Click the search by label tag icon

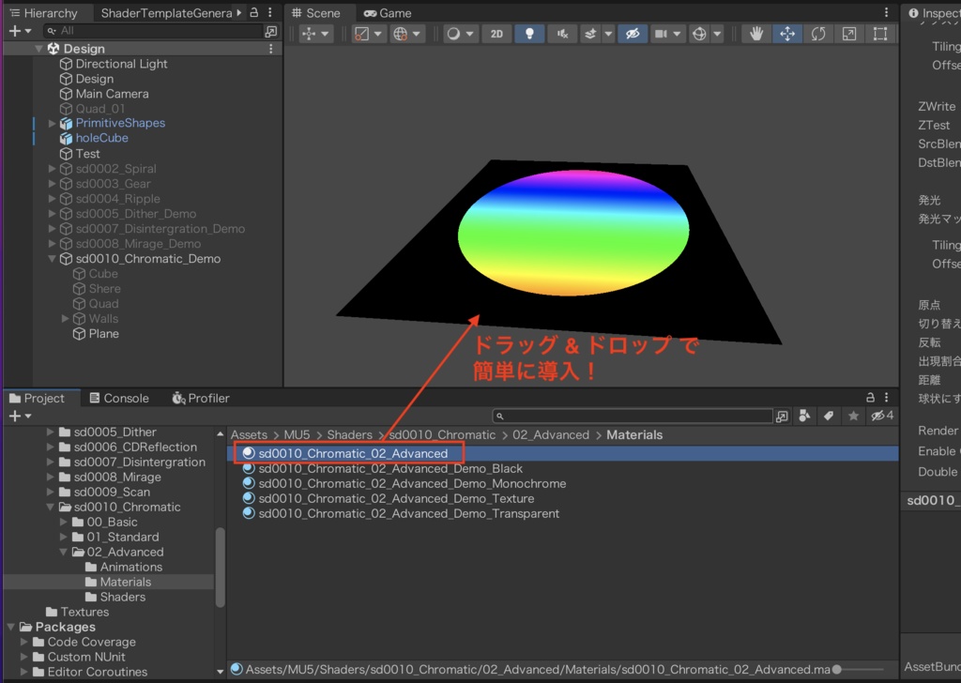pos(829,416)
